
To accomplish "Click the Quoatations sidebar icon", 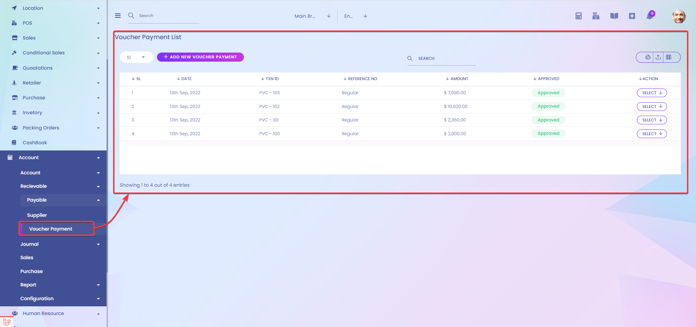I will [x=14, y=68].
